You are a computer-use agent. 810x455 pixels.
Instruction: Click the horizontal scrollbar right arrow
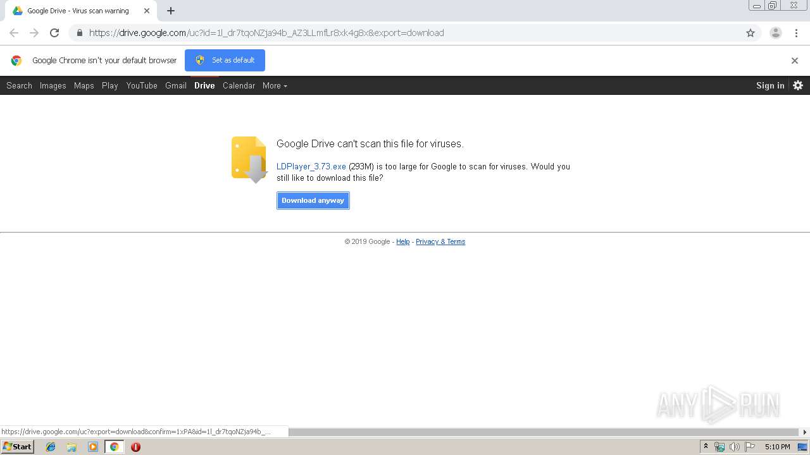pyautogui.click(x=805, y=432)
